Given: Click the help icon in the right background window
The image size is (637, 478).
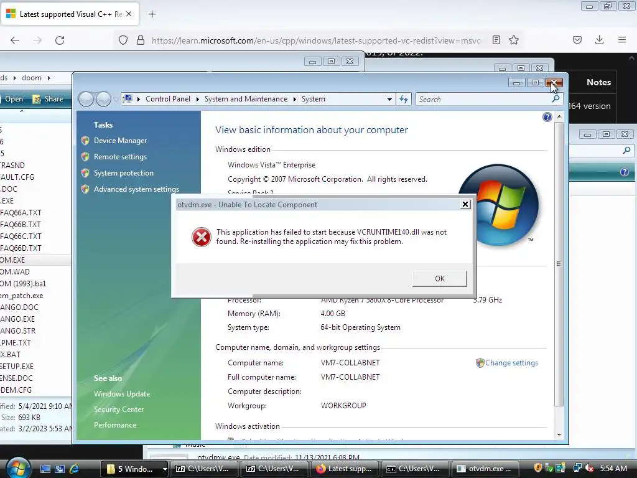Looking at the screenshot, I should click(x=625, y=172).
